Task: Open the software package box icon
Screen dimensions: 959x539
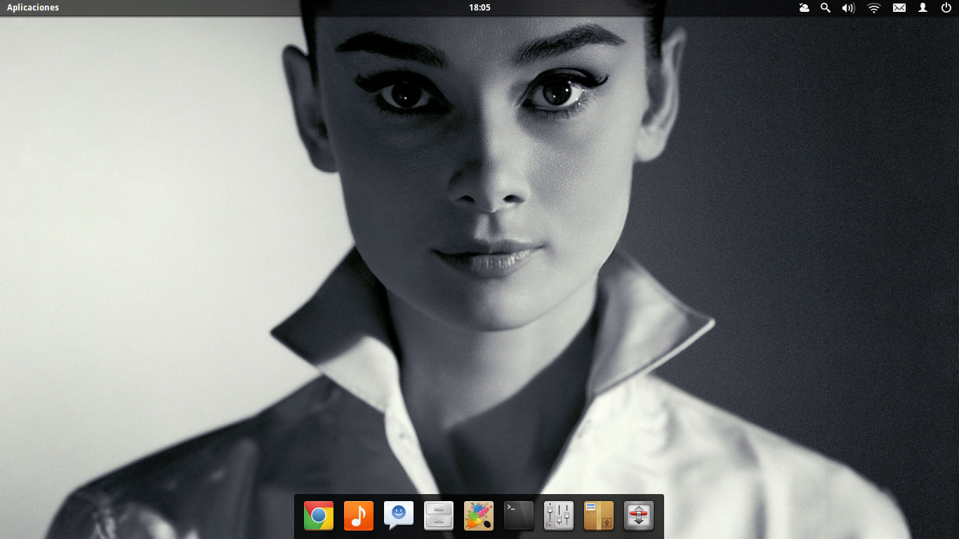Action: (599, 516)
